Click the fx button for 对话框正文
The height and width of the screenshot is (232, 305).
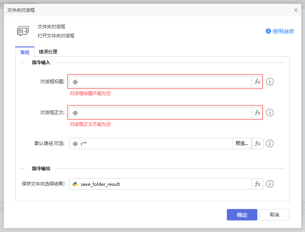[x=257, y=113]
